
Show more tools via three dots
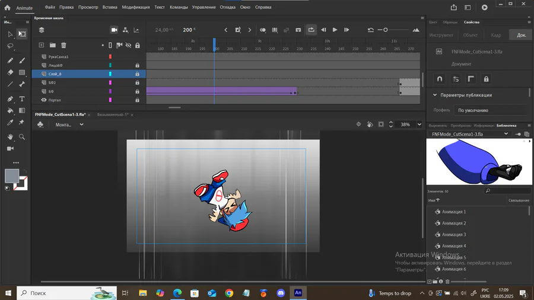pyautogui.click(x=15, y=162)
